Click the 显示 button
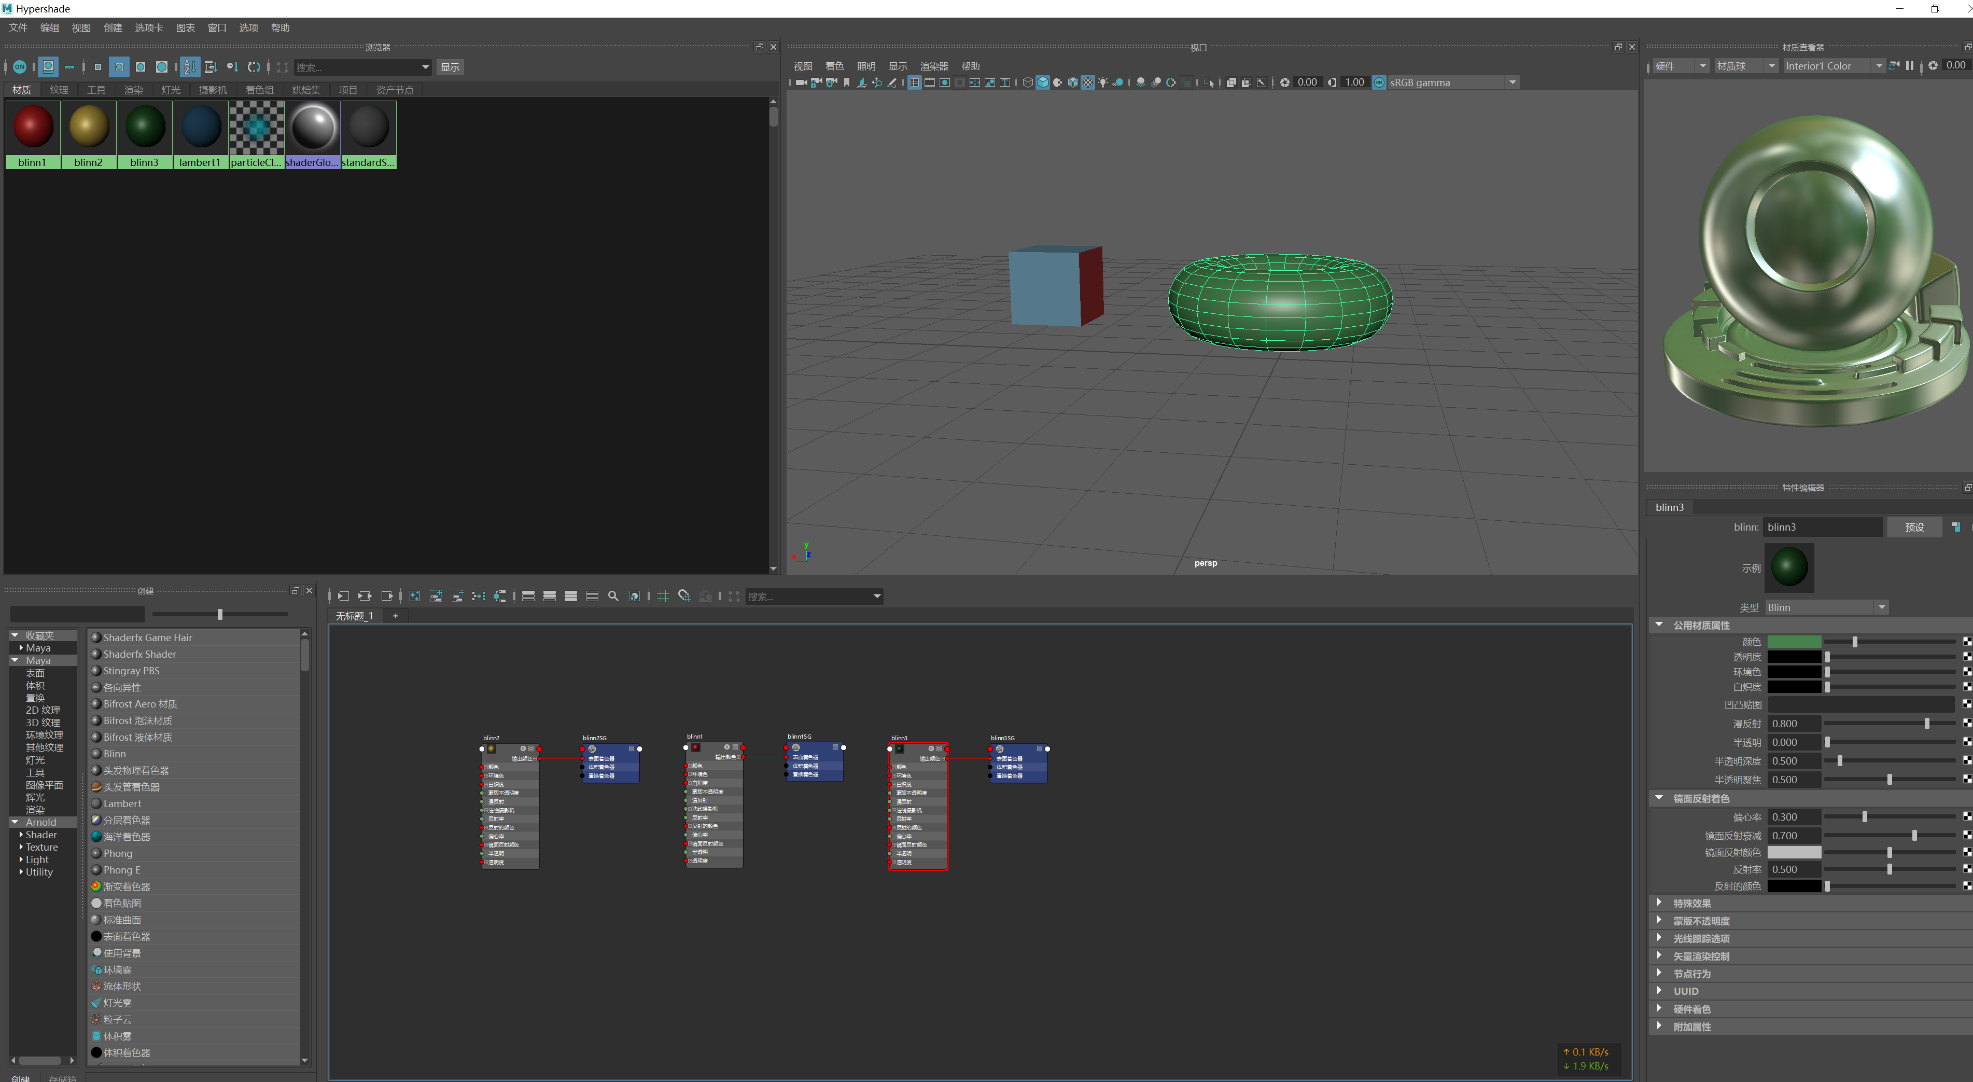This screenshot has width=1973, height=1082. click(451, 67)
